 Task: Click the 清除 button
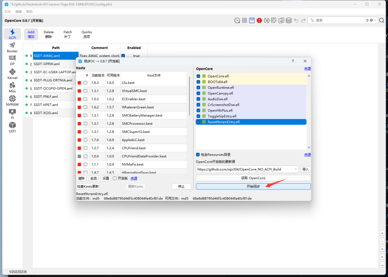coord(81,179)
